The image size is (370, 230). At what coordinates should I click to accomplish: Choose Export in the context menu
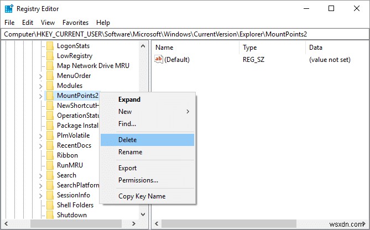point(148,168)
